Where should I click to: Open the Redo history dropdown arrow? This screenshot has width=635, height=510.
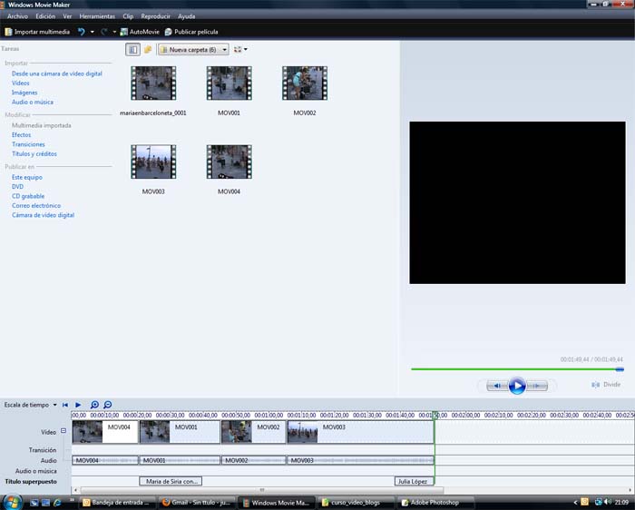point(114,32)
